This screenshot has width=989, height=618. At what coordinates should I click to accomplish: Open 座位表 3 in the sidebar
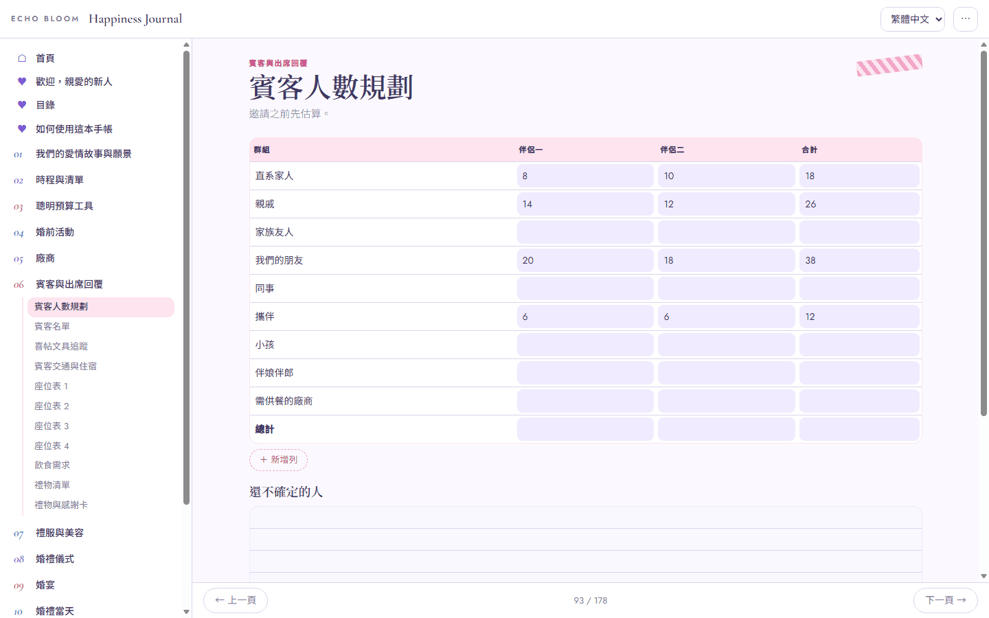(101, 426)
